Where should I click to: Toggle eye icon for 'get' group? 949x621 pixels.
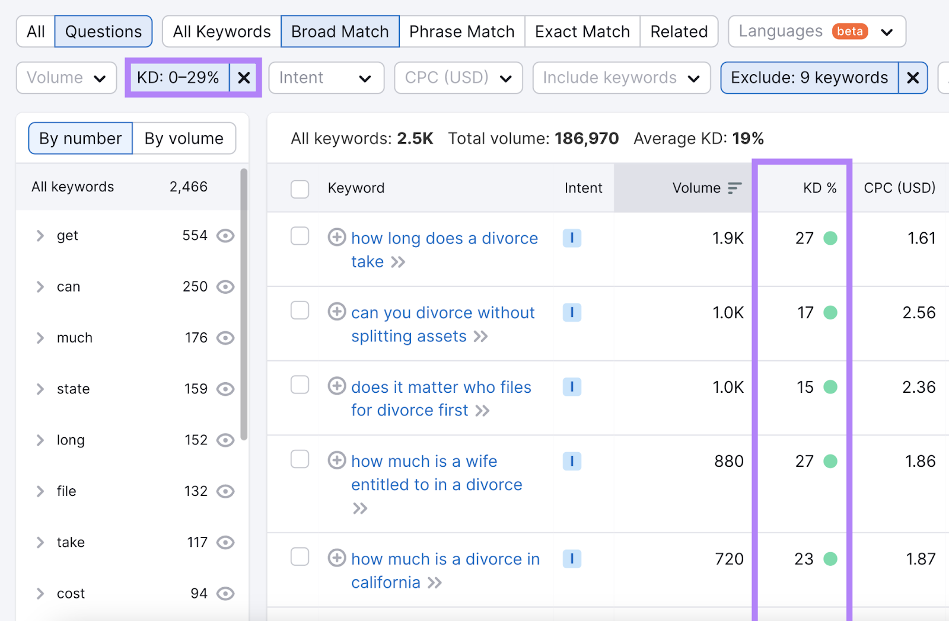click(x=225, y=236)
